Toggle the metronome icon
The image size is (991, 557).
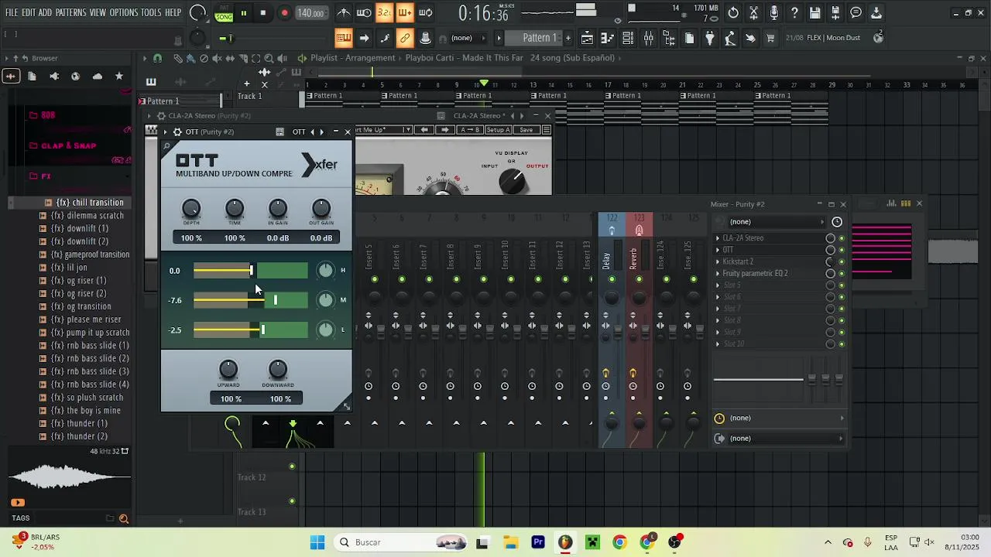click(344, 12)
